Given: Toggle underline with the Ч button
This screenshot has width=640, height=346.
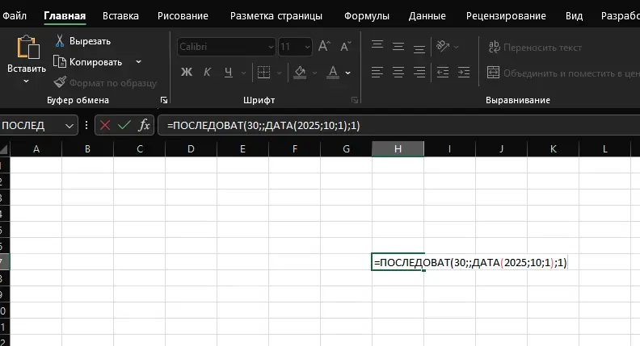Looking at the screenshot, I should [x=227, y=73].
